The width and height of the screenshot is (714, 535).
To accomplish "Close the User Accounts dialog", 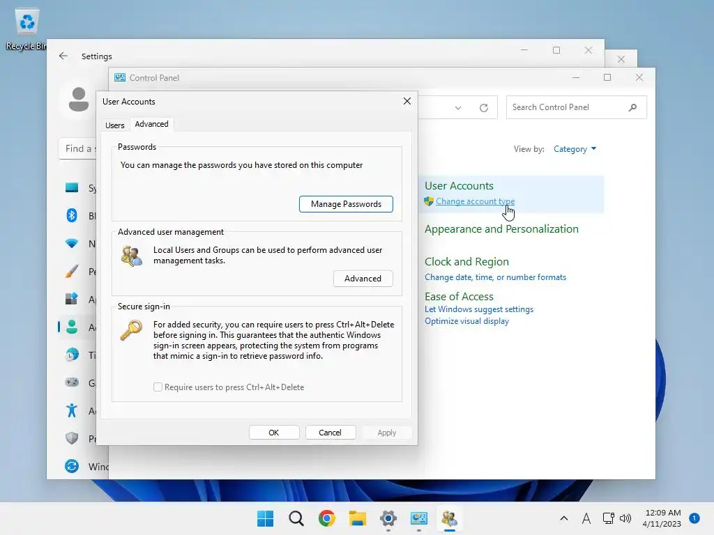I will [407, 101].
